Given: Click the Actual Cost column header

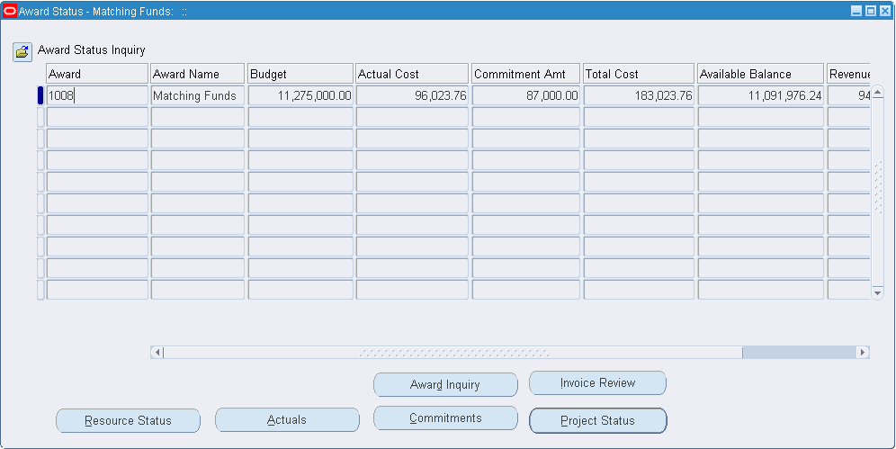Looking at the screenshot, I should pos(412,74).
